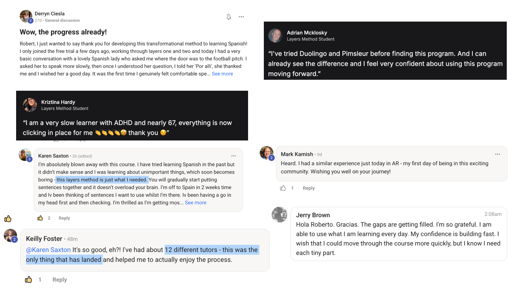Click Keilly Foster's profile picture
This screenshot has width=513, height=289.
10,236
